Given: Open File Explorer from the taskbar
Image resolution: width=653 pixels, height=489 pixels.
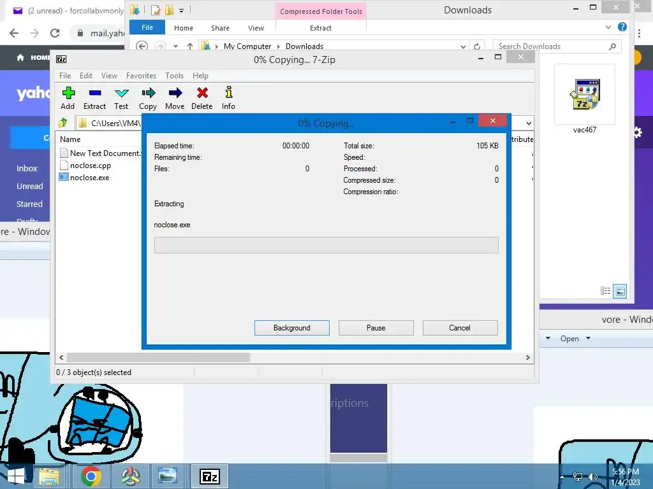Looking at the screenshot, I should point(49,476).
